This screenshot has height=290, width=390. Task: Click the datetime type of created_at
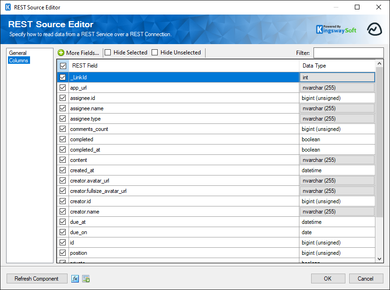[x=312, y=170]
